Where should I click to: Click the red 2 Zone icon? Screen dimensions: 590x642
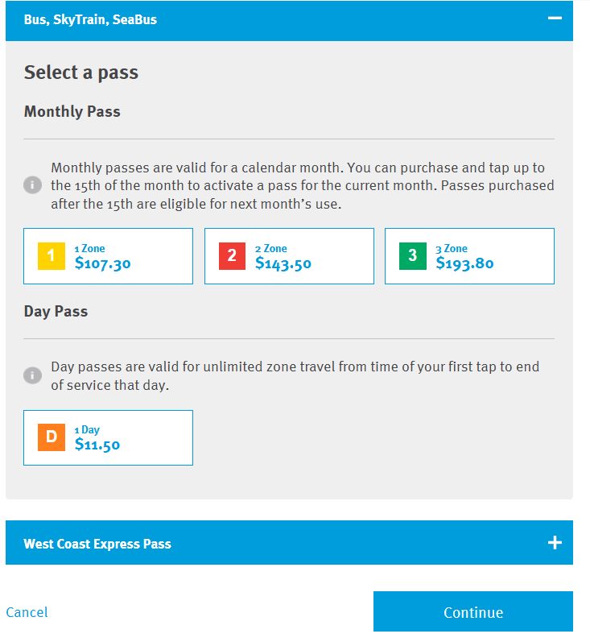tap(232, 256)
